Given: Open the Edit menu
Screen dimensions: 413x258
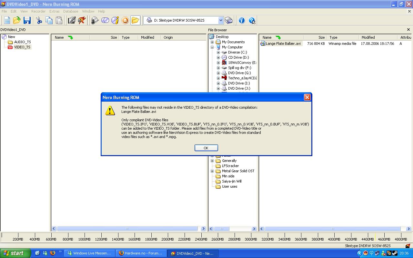Looking at the screenshot, I should (x=14, y=11).
